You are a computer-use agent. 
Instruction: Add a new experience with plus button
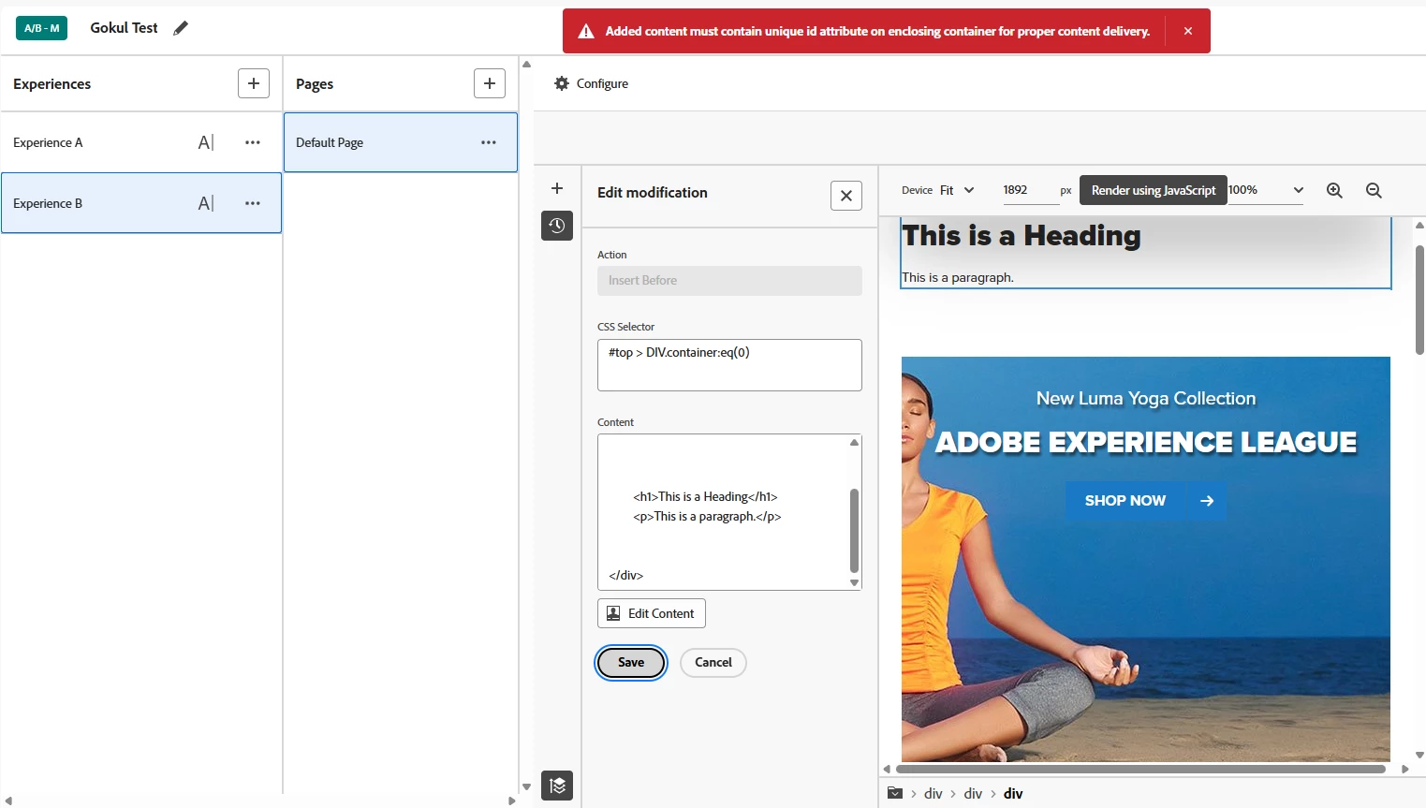(x=254, y=83)
